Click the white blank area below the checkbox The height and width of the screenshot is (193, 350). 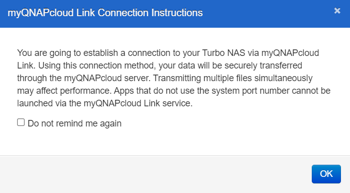[x=175, y=142]
